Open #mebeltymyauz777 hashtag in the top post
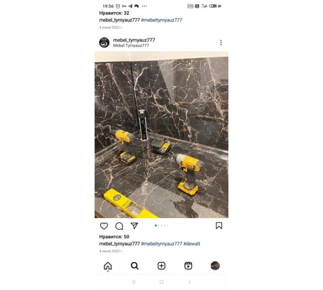This screenshot has width=323, height=290. 162,20
